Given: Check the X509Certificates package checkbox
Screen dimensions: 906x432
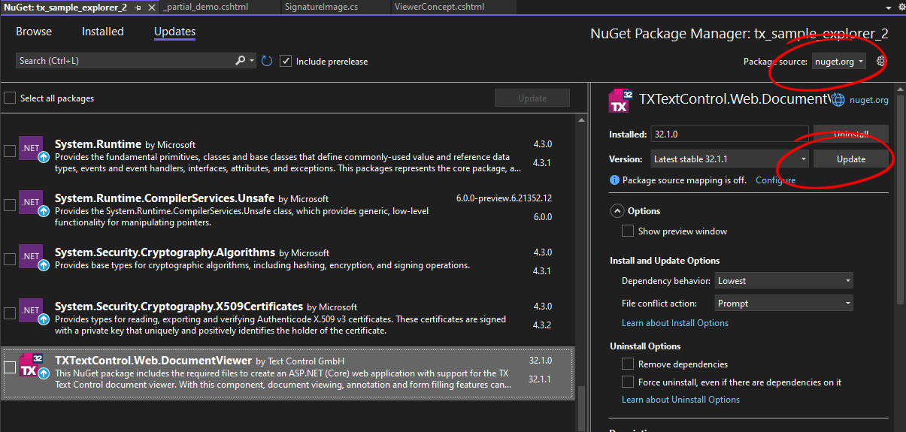Looking at the screenshot, I should (x=10, y=313).
